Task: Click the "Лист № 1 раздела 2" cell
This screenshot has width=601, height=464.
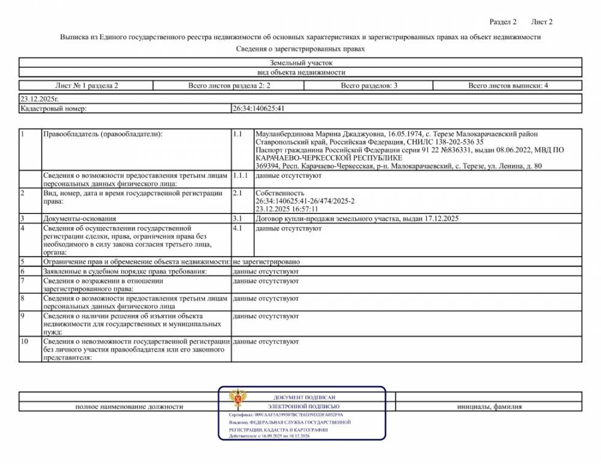Action: [x=79, y=86]
